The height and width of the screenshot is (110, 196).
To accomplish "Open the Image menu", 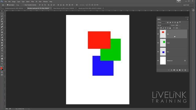I will click(14, 2).
